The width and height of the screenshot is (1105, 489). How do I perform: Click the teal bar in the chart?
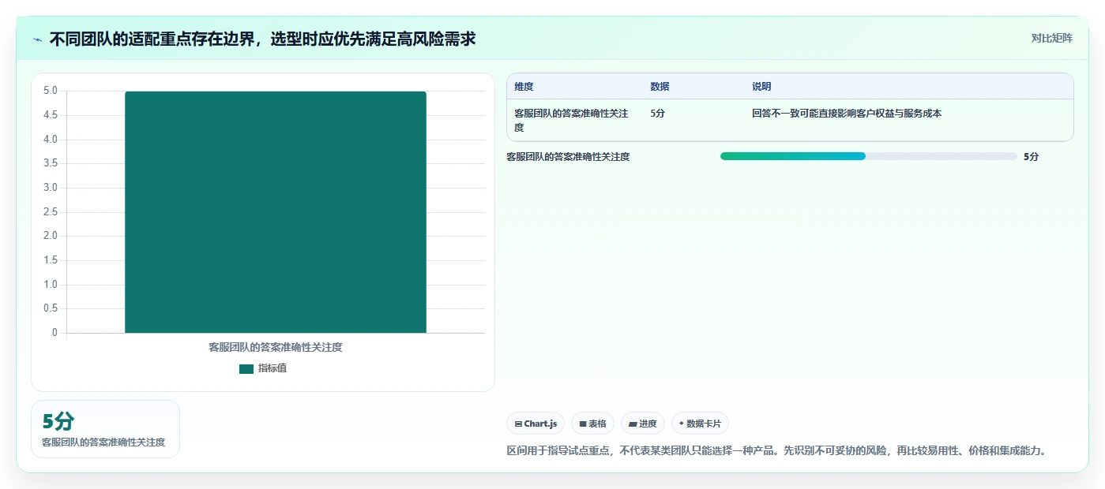click(276, 212)
